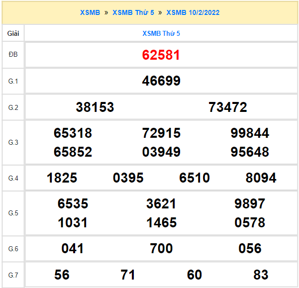Select the red special prize number 62581
Viewport: 299px width, 288px height.
click(161, 55)
